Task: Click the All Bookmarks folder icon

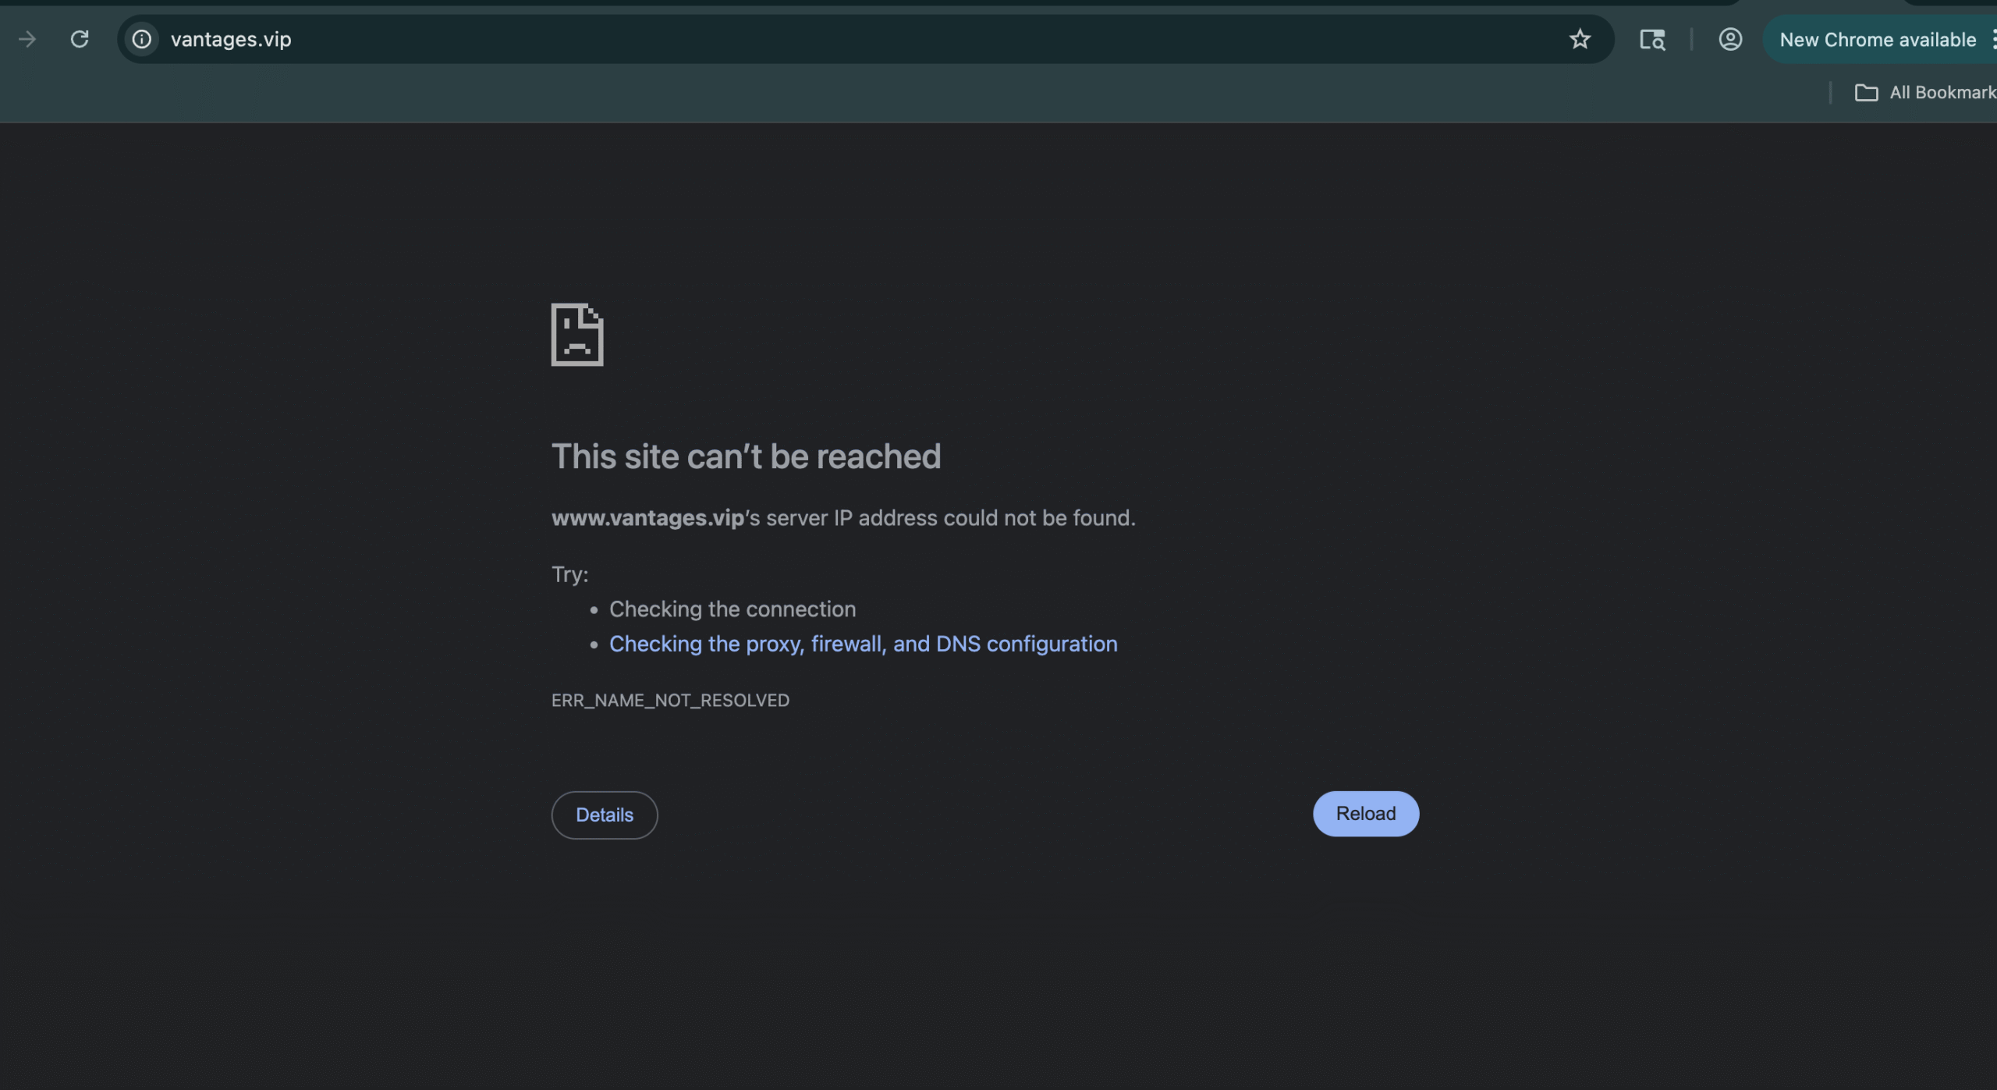Action: click(x=1866, y=93)
